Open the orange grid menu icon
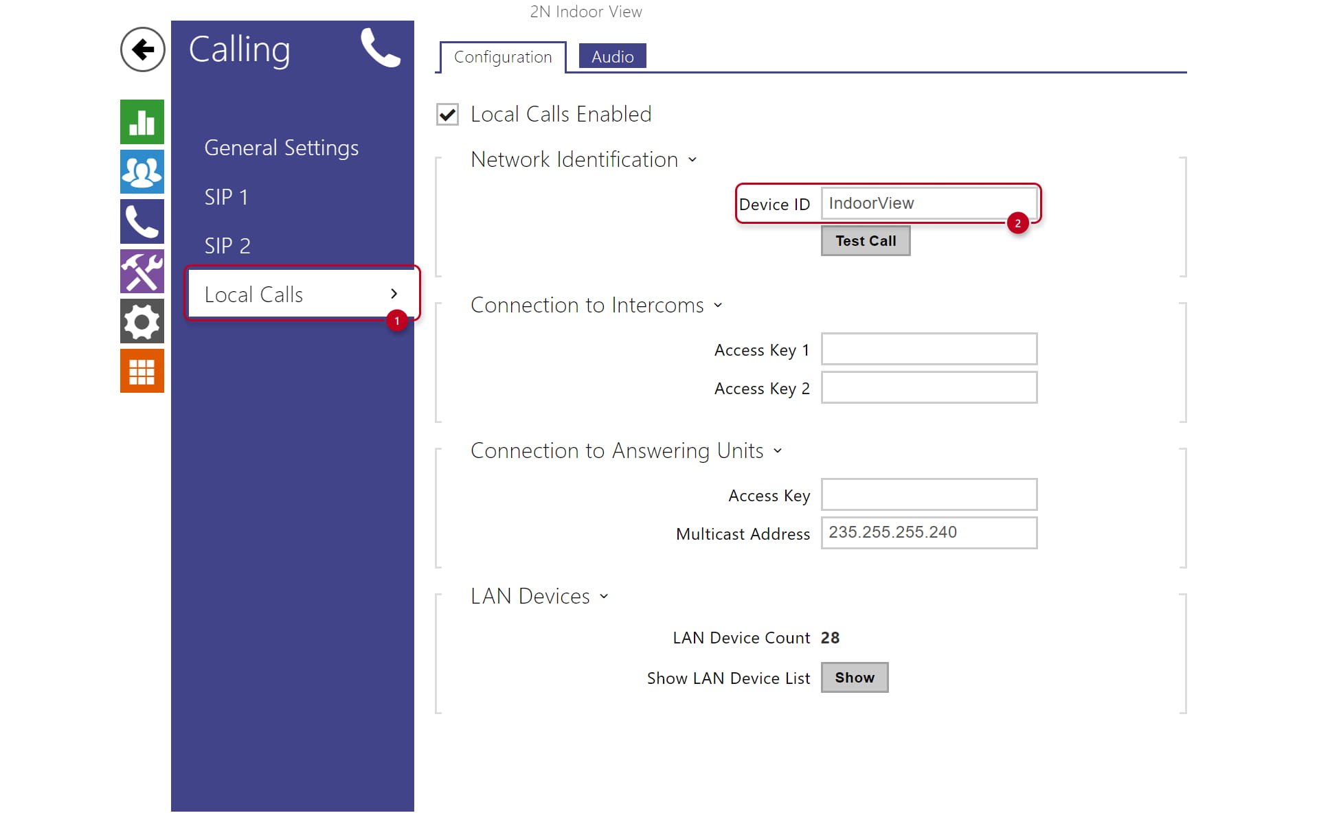This screenshot has width=1319, height=824. (142, 371)
